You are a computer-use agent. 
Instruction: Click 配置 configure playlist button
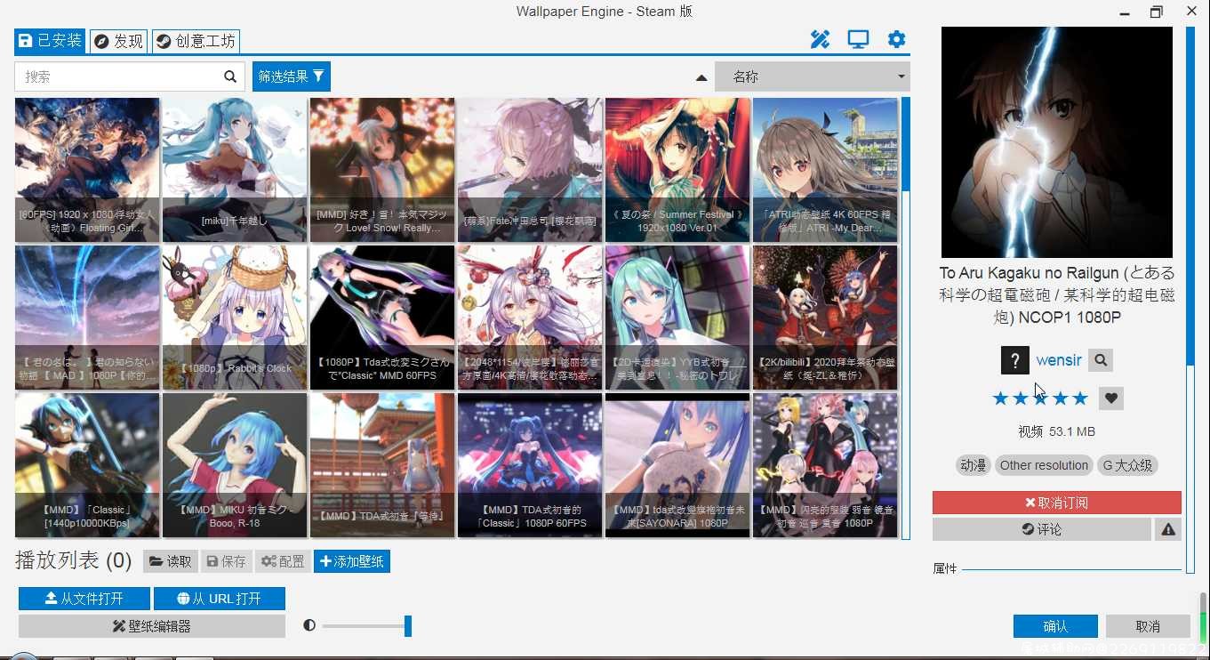(x=283, y=561)
